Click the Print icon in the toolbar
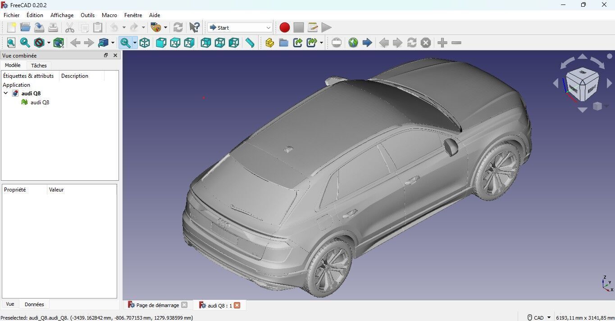This screenshot has height=321, width=615. (53, 27)
